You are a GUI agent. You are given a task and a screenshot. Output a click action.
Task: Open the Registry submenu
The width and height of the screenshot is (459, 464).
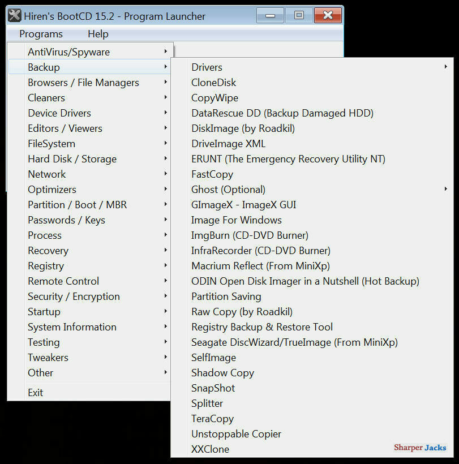pos(89,266)
